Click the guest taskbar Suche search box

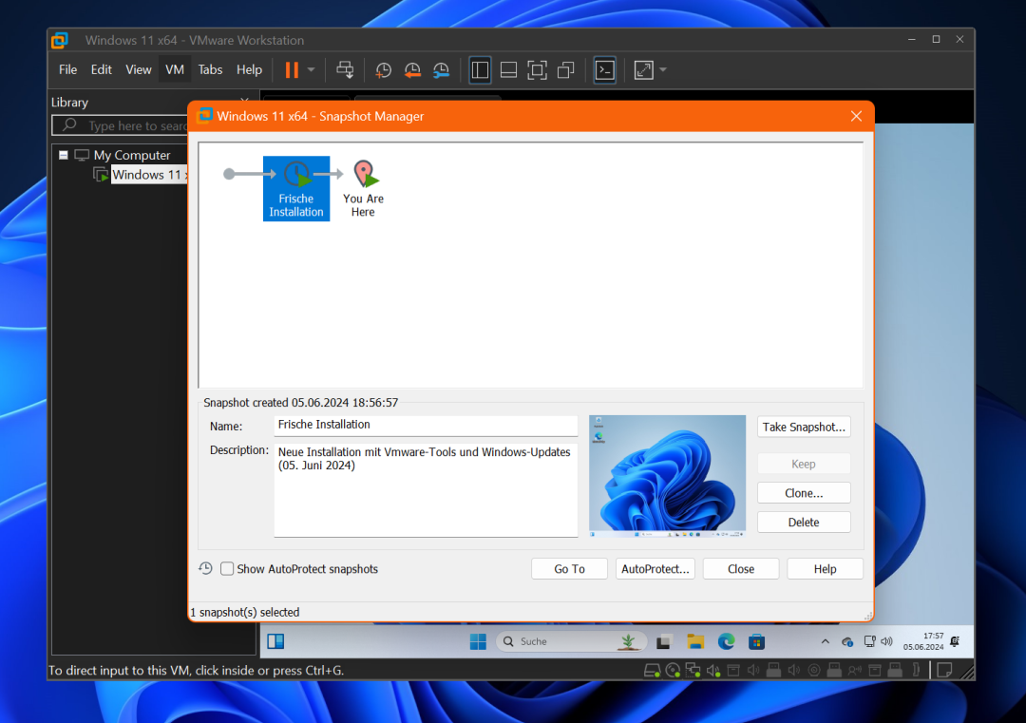click(x=571, y=642)
